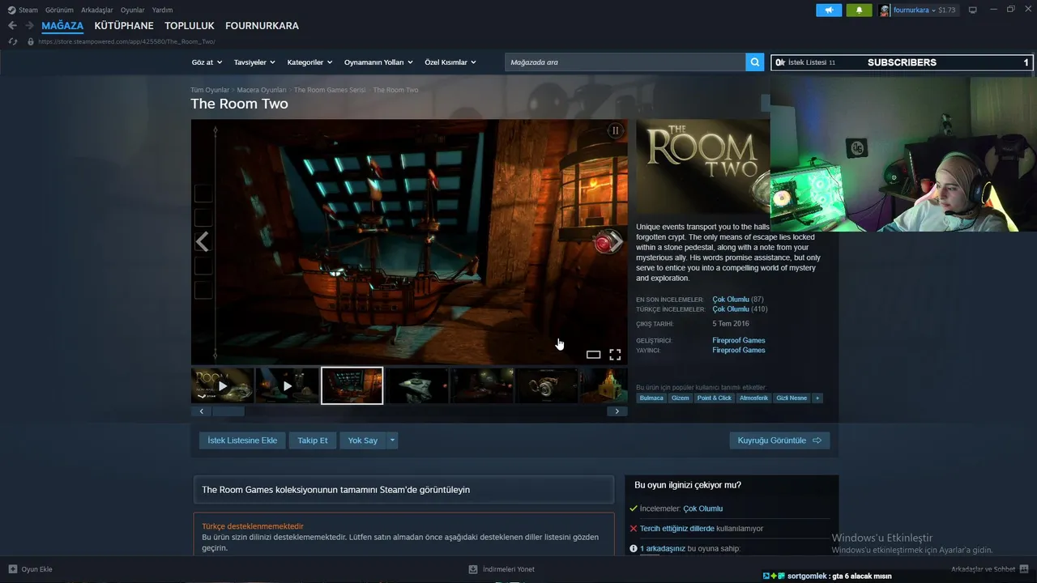Open the Arkadaşlar menu

pyautogui.click(x=97, y=10)
